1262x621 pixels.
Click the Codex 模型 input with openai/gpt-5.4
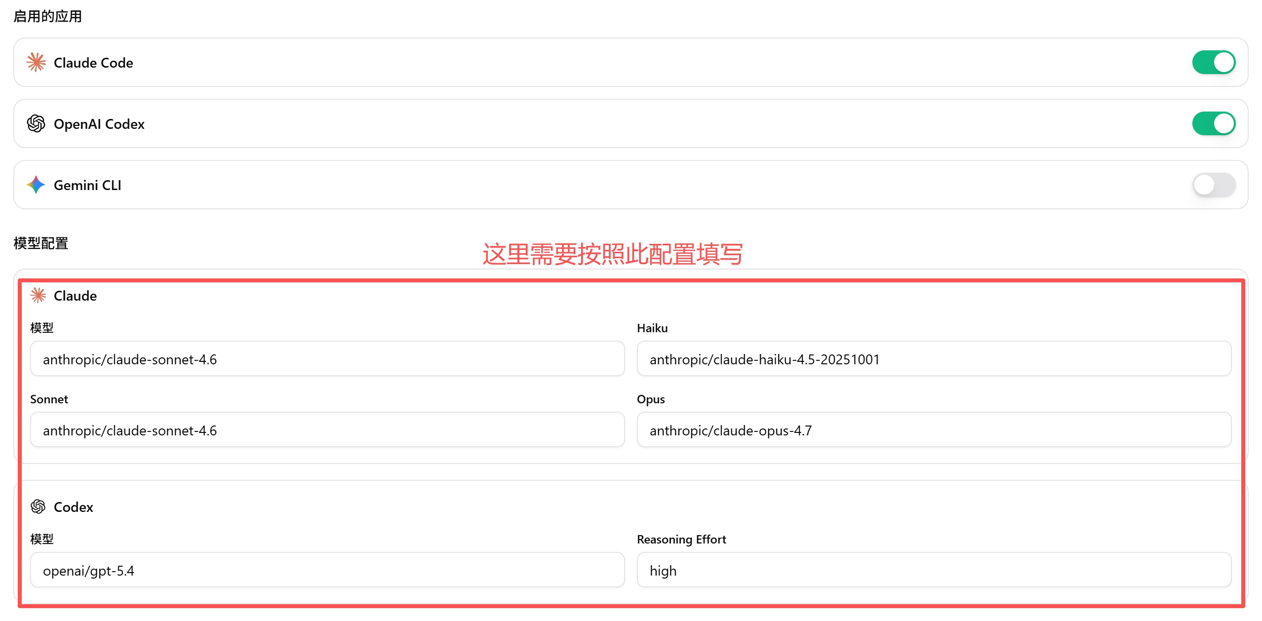pyautogui.click(x=327, y=570)
